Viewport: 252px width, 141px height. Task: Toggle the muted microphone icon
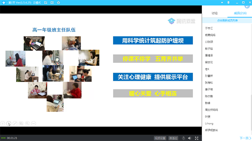pos(183,138)
